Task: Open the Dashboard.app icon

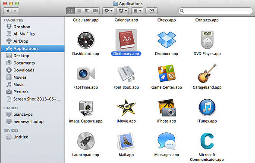Action: click(x=86, y=40)
